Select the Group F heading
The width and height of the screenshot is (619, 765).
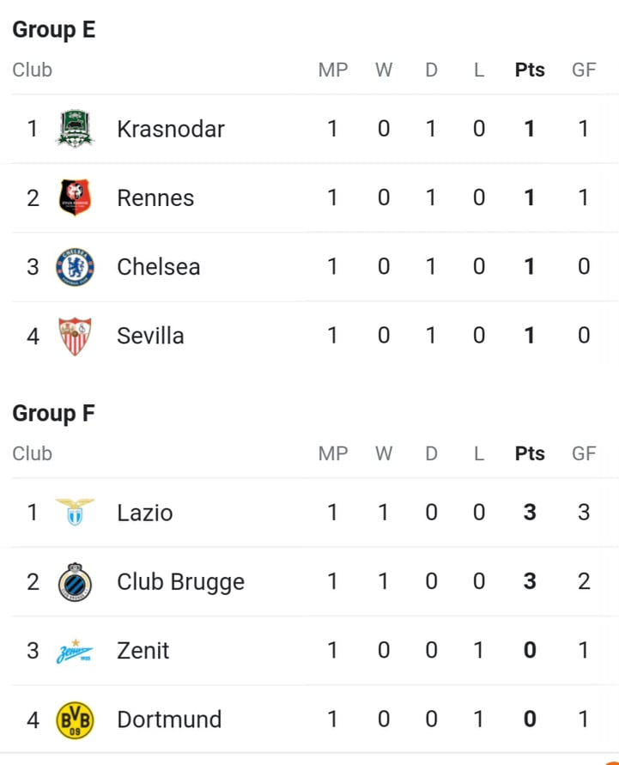coord(53,414)
